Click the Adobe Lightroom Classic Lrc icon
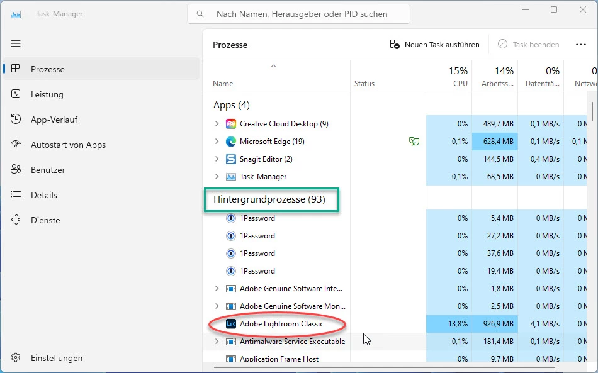The width and height of the screenshot is (598, 373). pos(231,323)
